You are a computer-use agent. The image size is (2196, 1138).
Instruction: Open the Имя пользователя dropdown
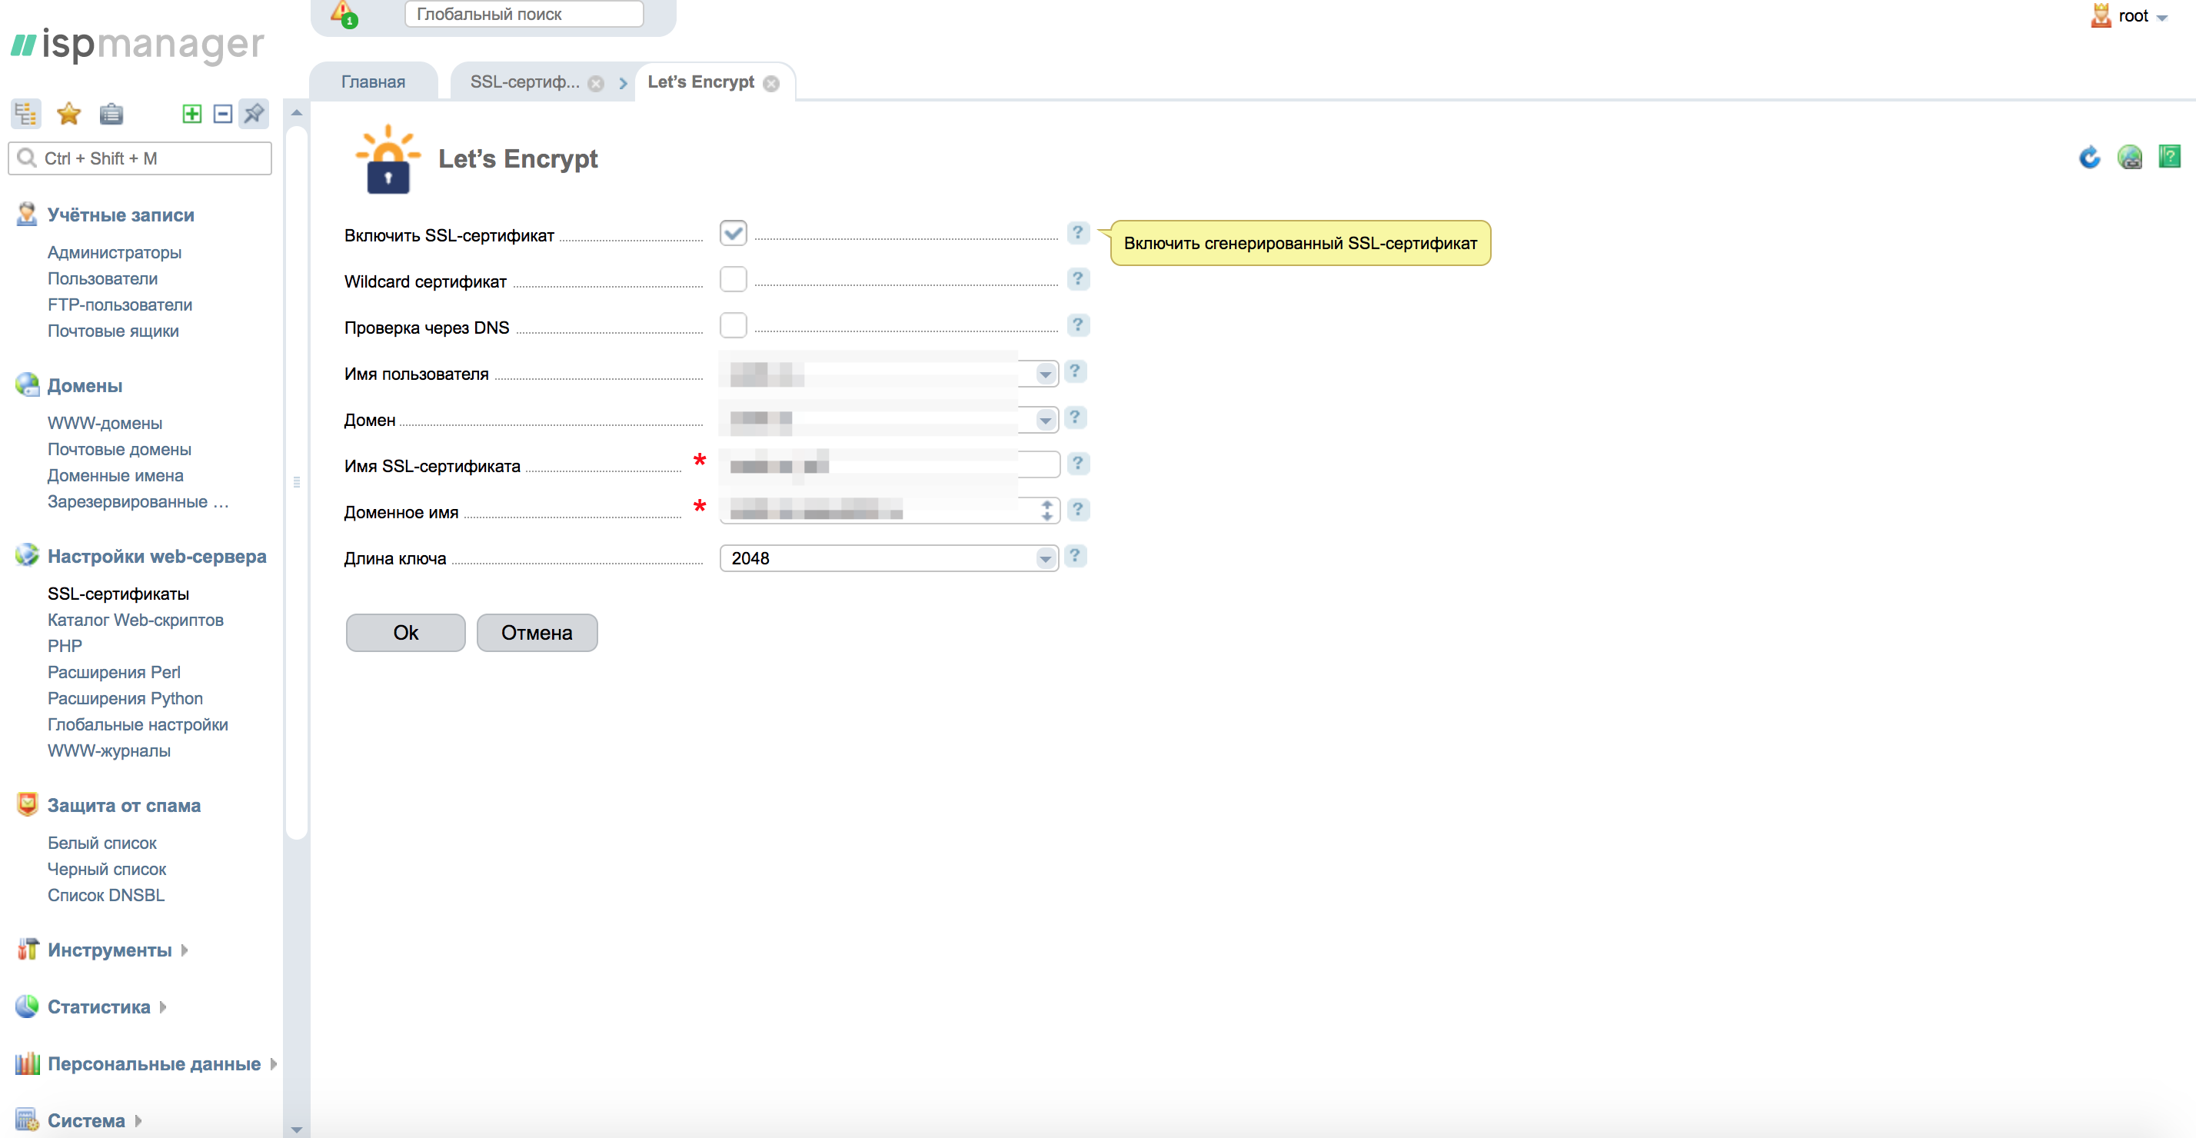click(x=1044, y=374)
